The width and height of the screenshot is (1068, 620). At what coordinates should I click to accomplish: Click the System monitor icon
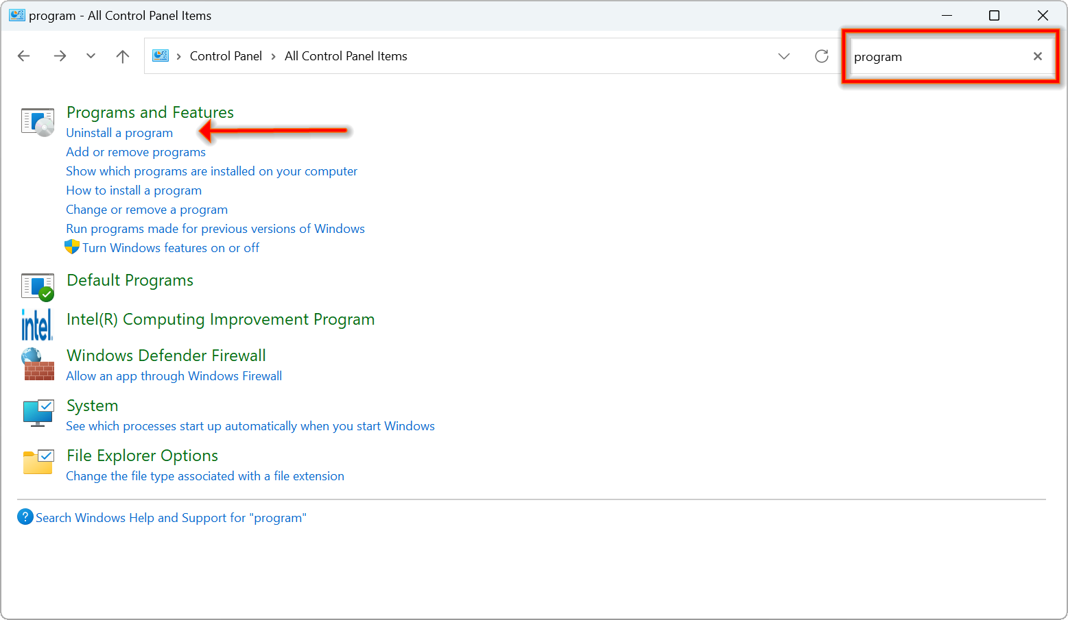coord(38,413)
